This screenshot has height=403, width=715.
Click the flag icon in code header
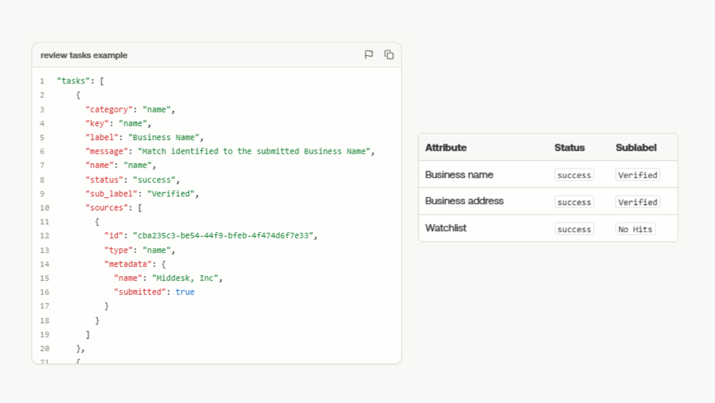point(369,55)
